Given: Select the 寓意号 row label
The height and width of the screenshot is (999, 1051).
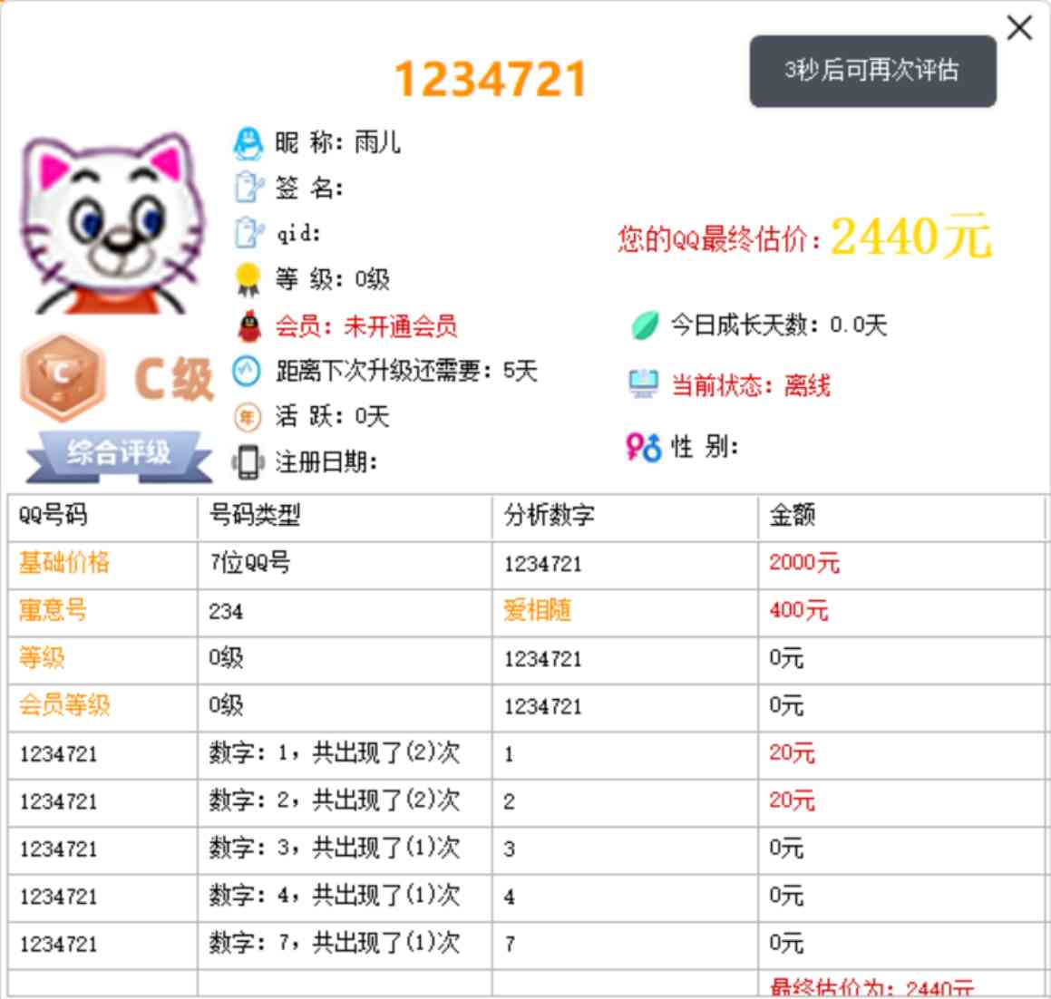Looking at the screenshot, I should pos(53,610).
